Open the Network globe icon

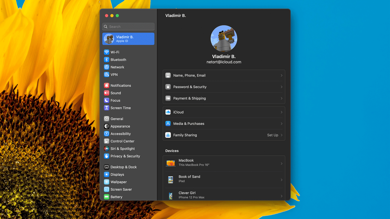point(106,67)
